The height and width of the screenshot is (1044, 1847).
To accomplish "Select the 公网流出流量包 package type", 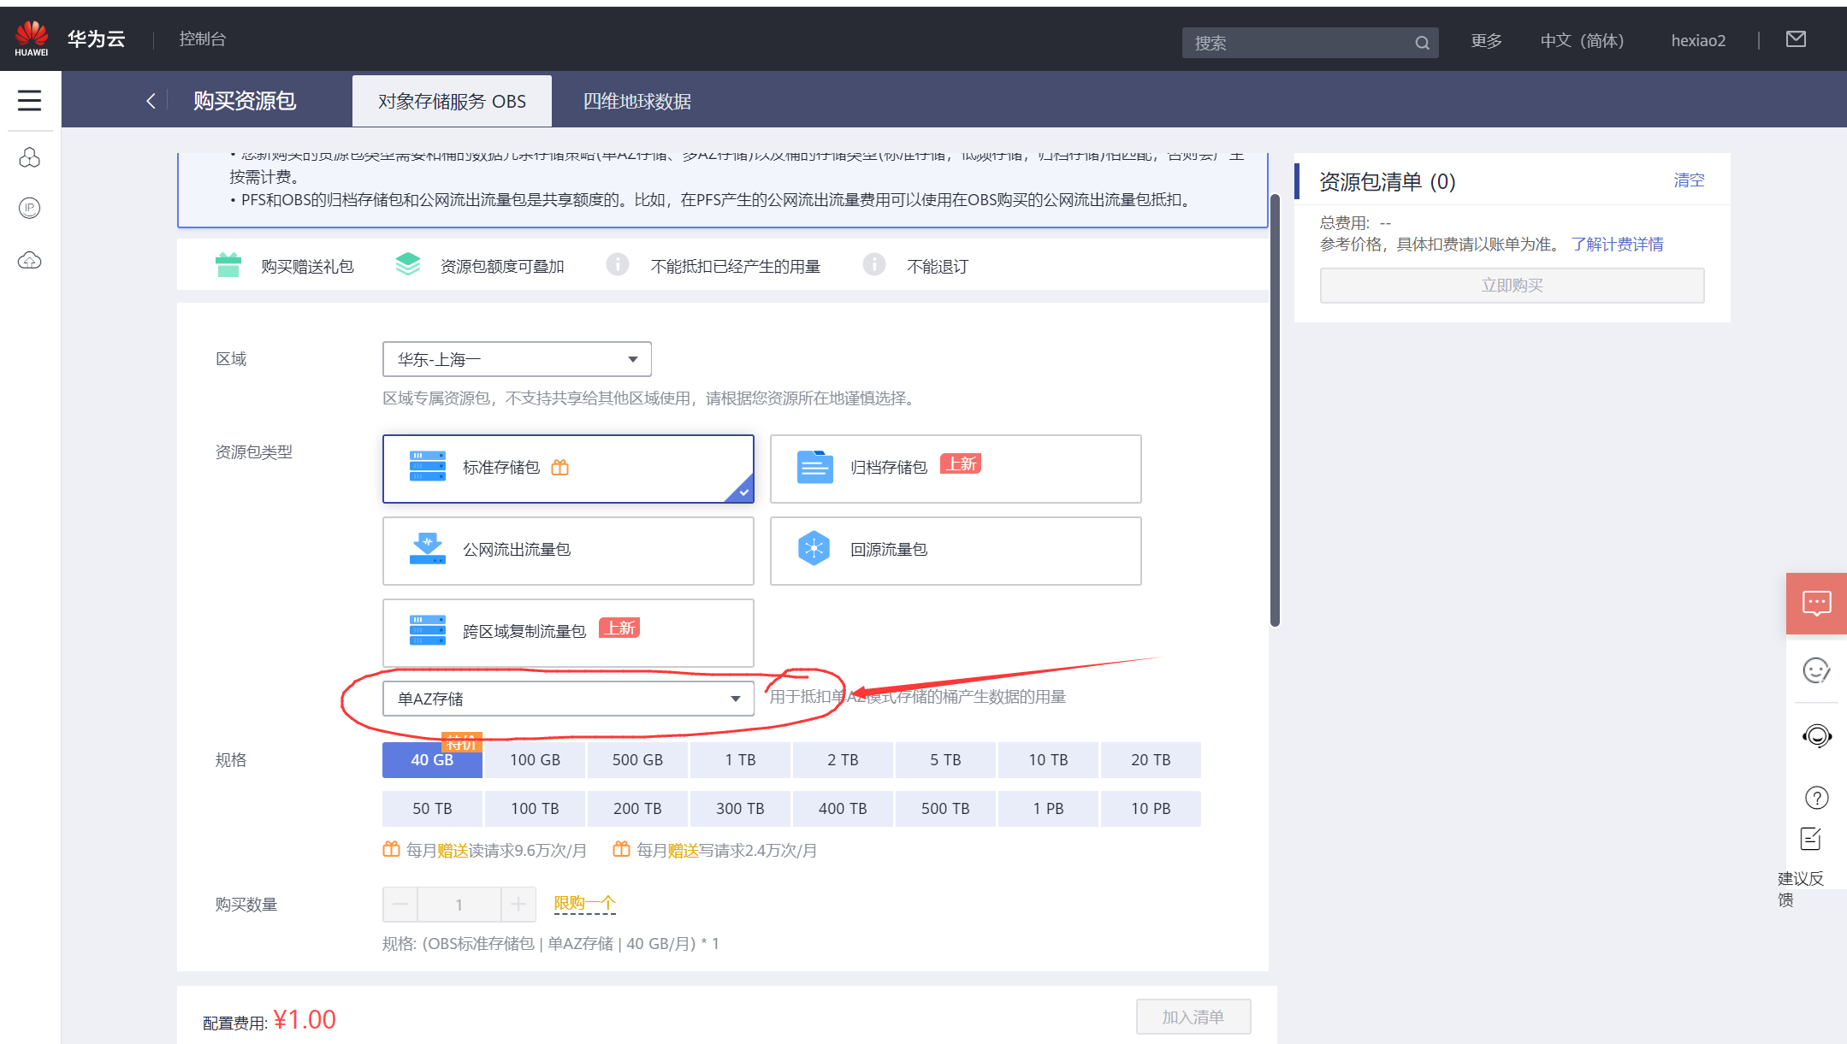I will 568,551.
